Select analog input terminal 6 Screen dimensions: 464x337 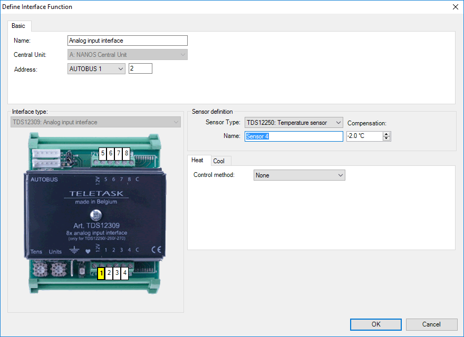tap(111, 153)
